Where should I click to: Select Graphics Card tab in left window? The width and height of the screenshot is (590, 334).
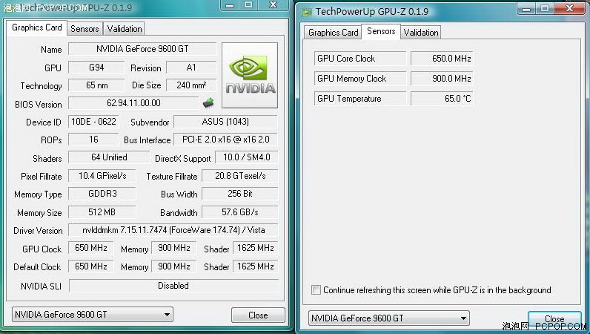tap(37, 27)
